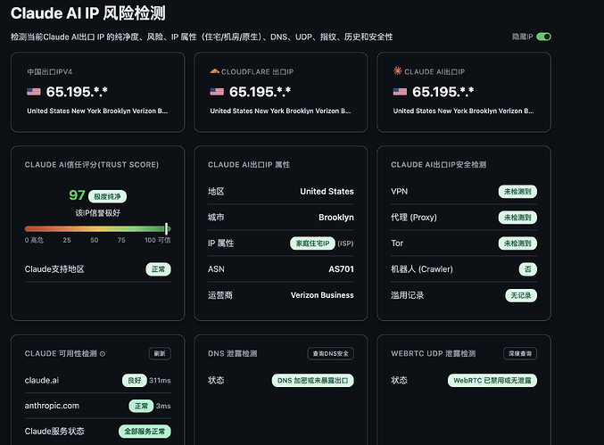Click the 全部服务正常 badge
The image size is (604, 445).
coord(145,432)
